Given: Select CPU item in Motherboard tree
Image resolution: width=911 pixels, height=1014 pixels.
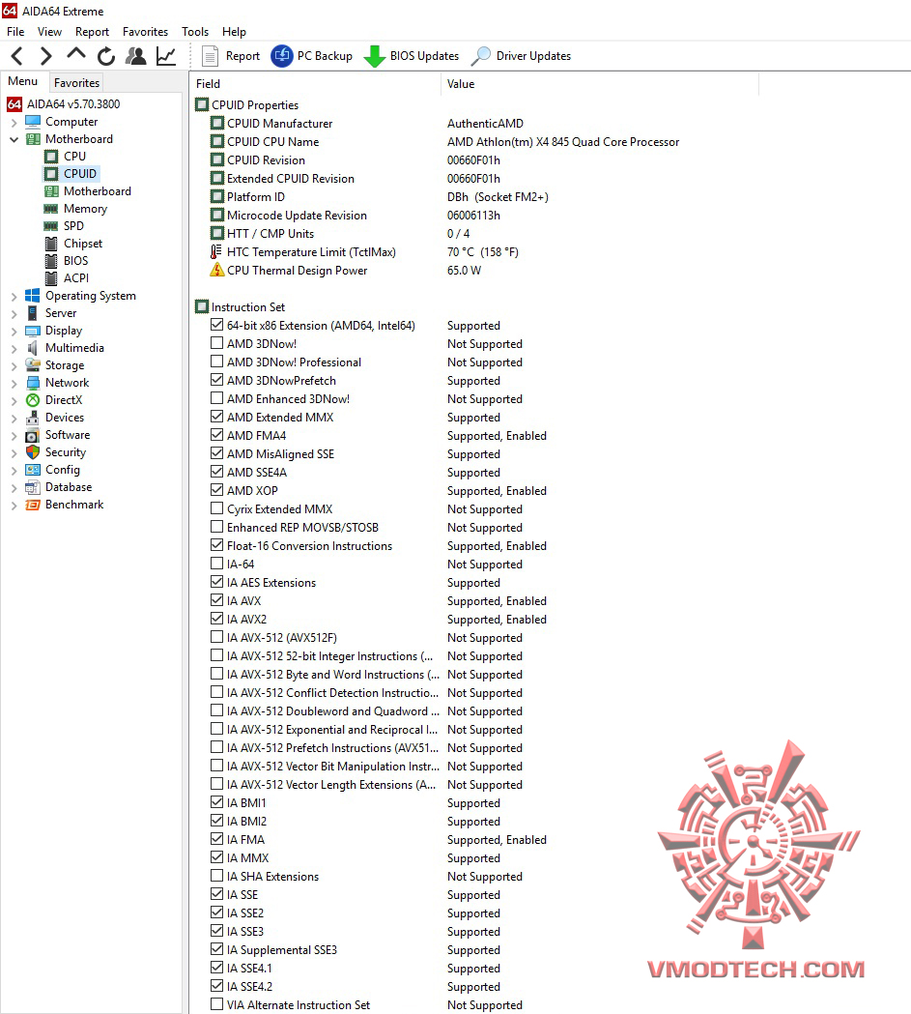Looking at the screenshot, I should point(74,156).
